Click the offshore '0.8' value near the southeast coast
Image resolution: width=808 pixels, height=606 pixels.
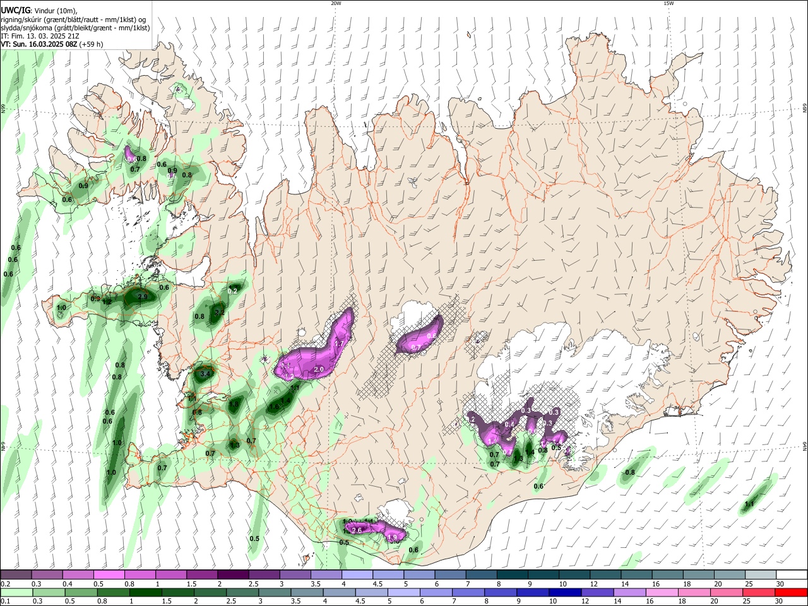pyautogui.click(x=630, y=472)
